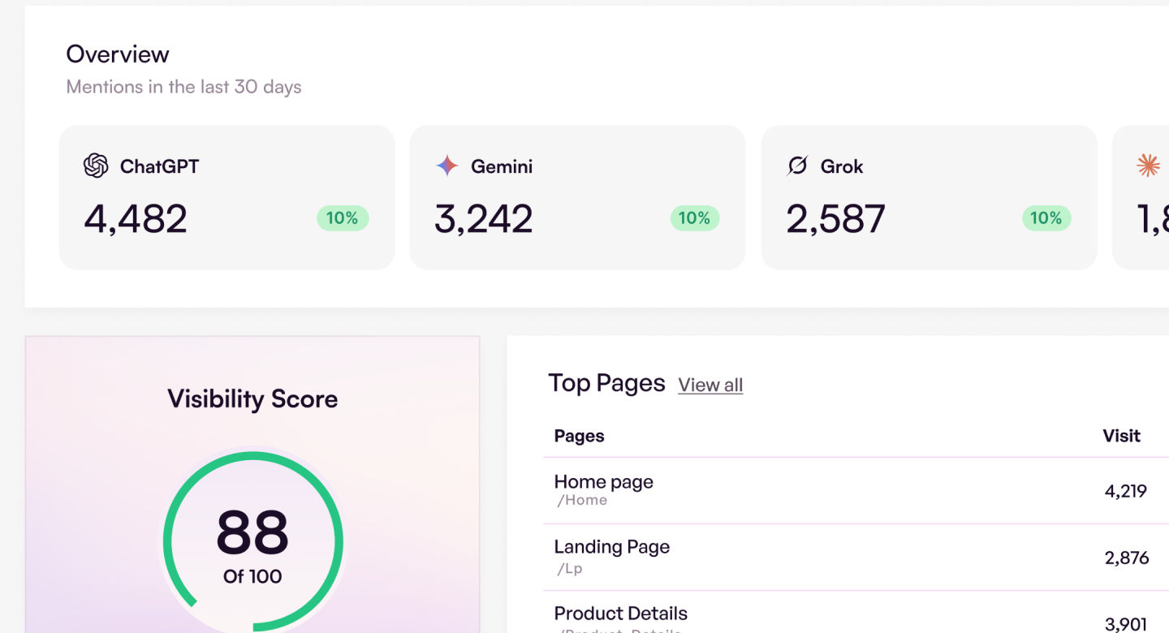Click the 4,219 visit value

pos(1126,490)
